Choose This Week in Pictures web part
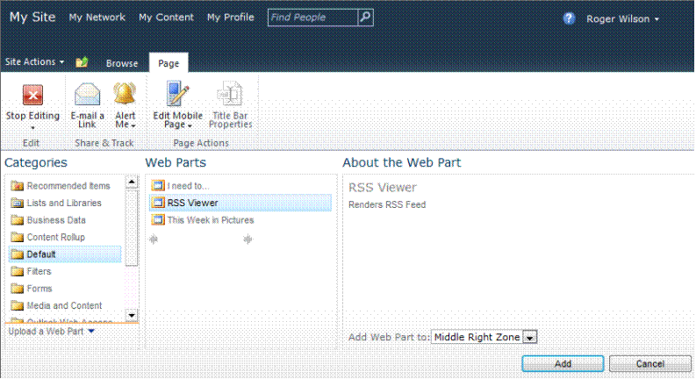The height and width of the screenshot is (379, 696). [x=240, y=220]
